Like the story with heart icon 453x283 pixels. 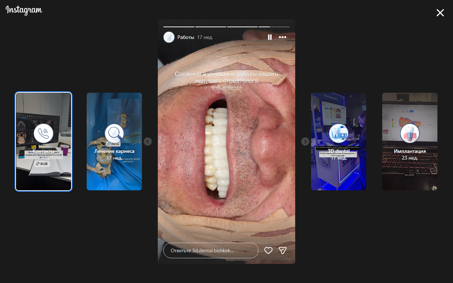(269, 250)
